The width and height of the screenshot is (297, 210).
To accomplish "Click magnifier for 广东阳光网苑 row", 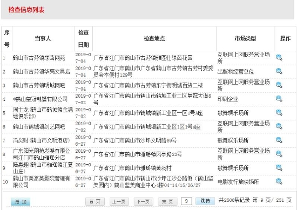I will (279, 154).
